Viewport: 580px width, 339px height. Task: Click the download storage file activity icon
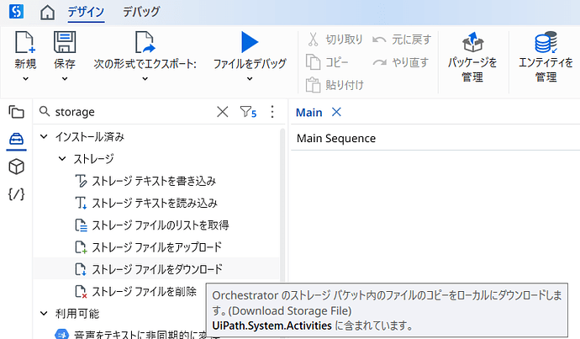[x=81, y=269]
